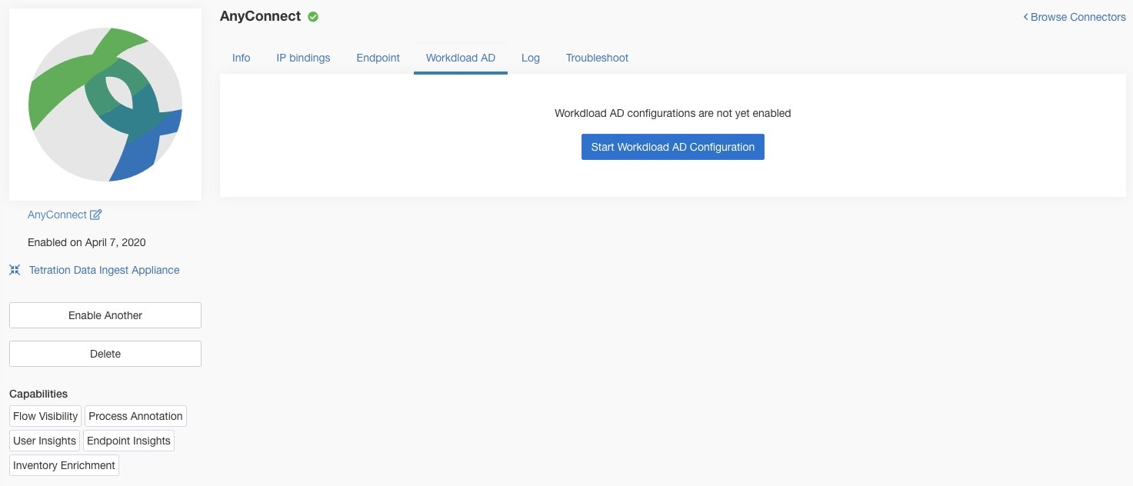Click the AnyConnect page title heading

pos(261,16)
